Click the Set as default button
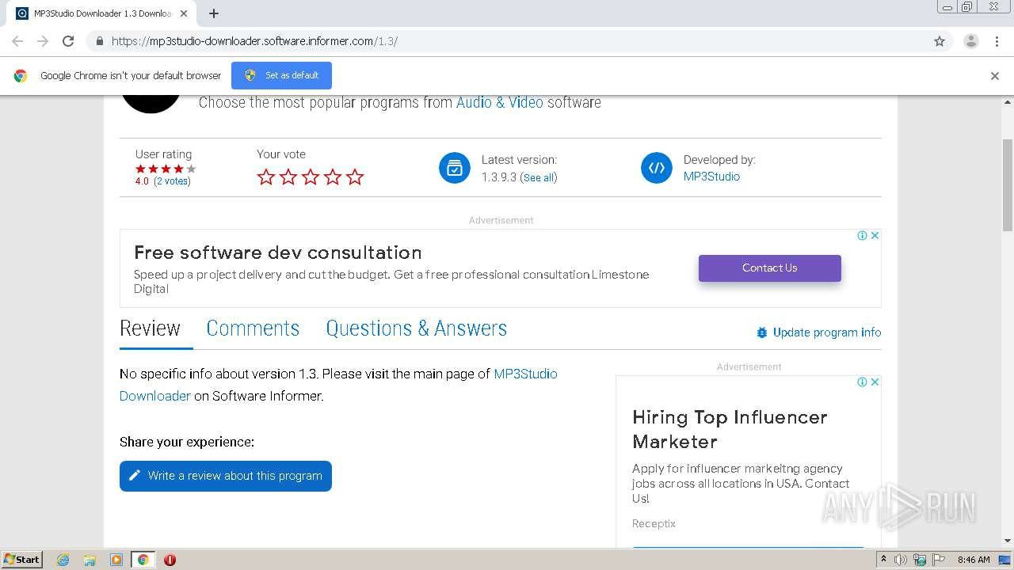 pyautogui.click(x=281, y=75)
